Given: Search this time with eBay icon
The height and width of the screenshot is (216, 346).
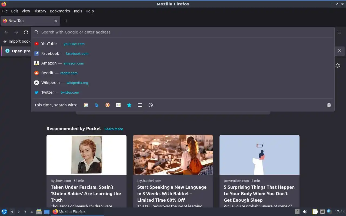Looking at the screenshot, I should 118,105.
